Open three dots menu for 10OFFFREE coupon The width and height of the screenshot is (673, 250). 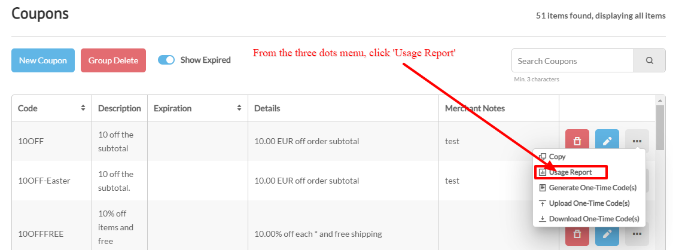[x=637, y=234]
